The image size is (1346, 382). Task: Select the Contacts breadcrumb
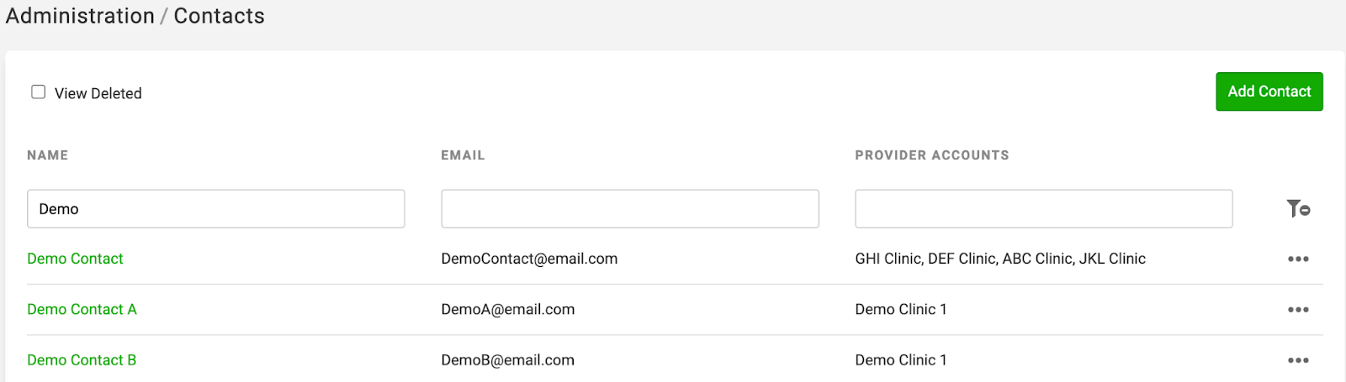(x=219, y=16)
